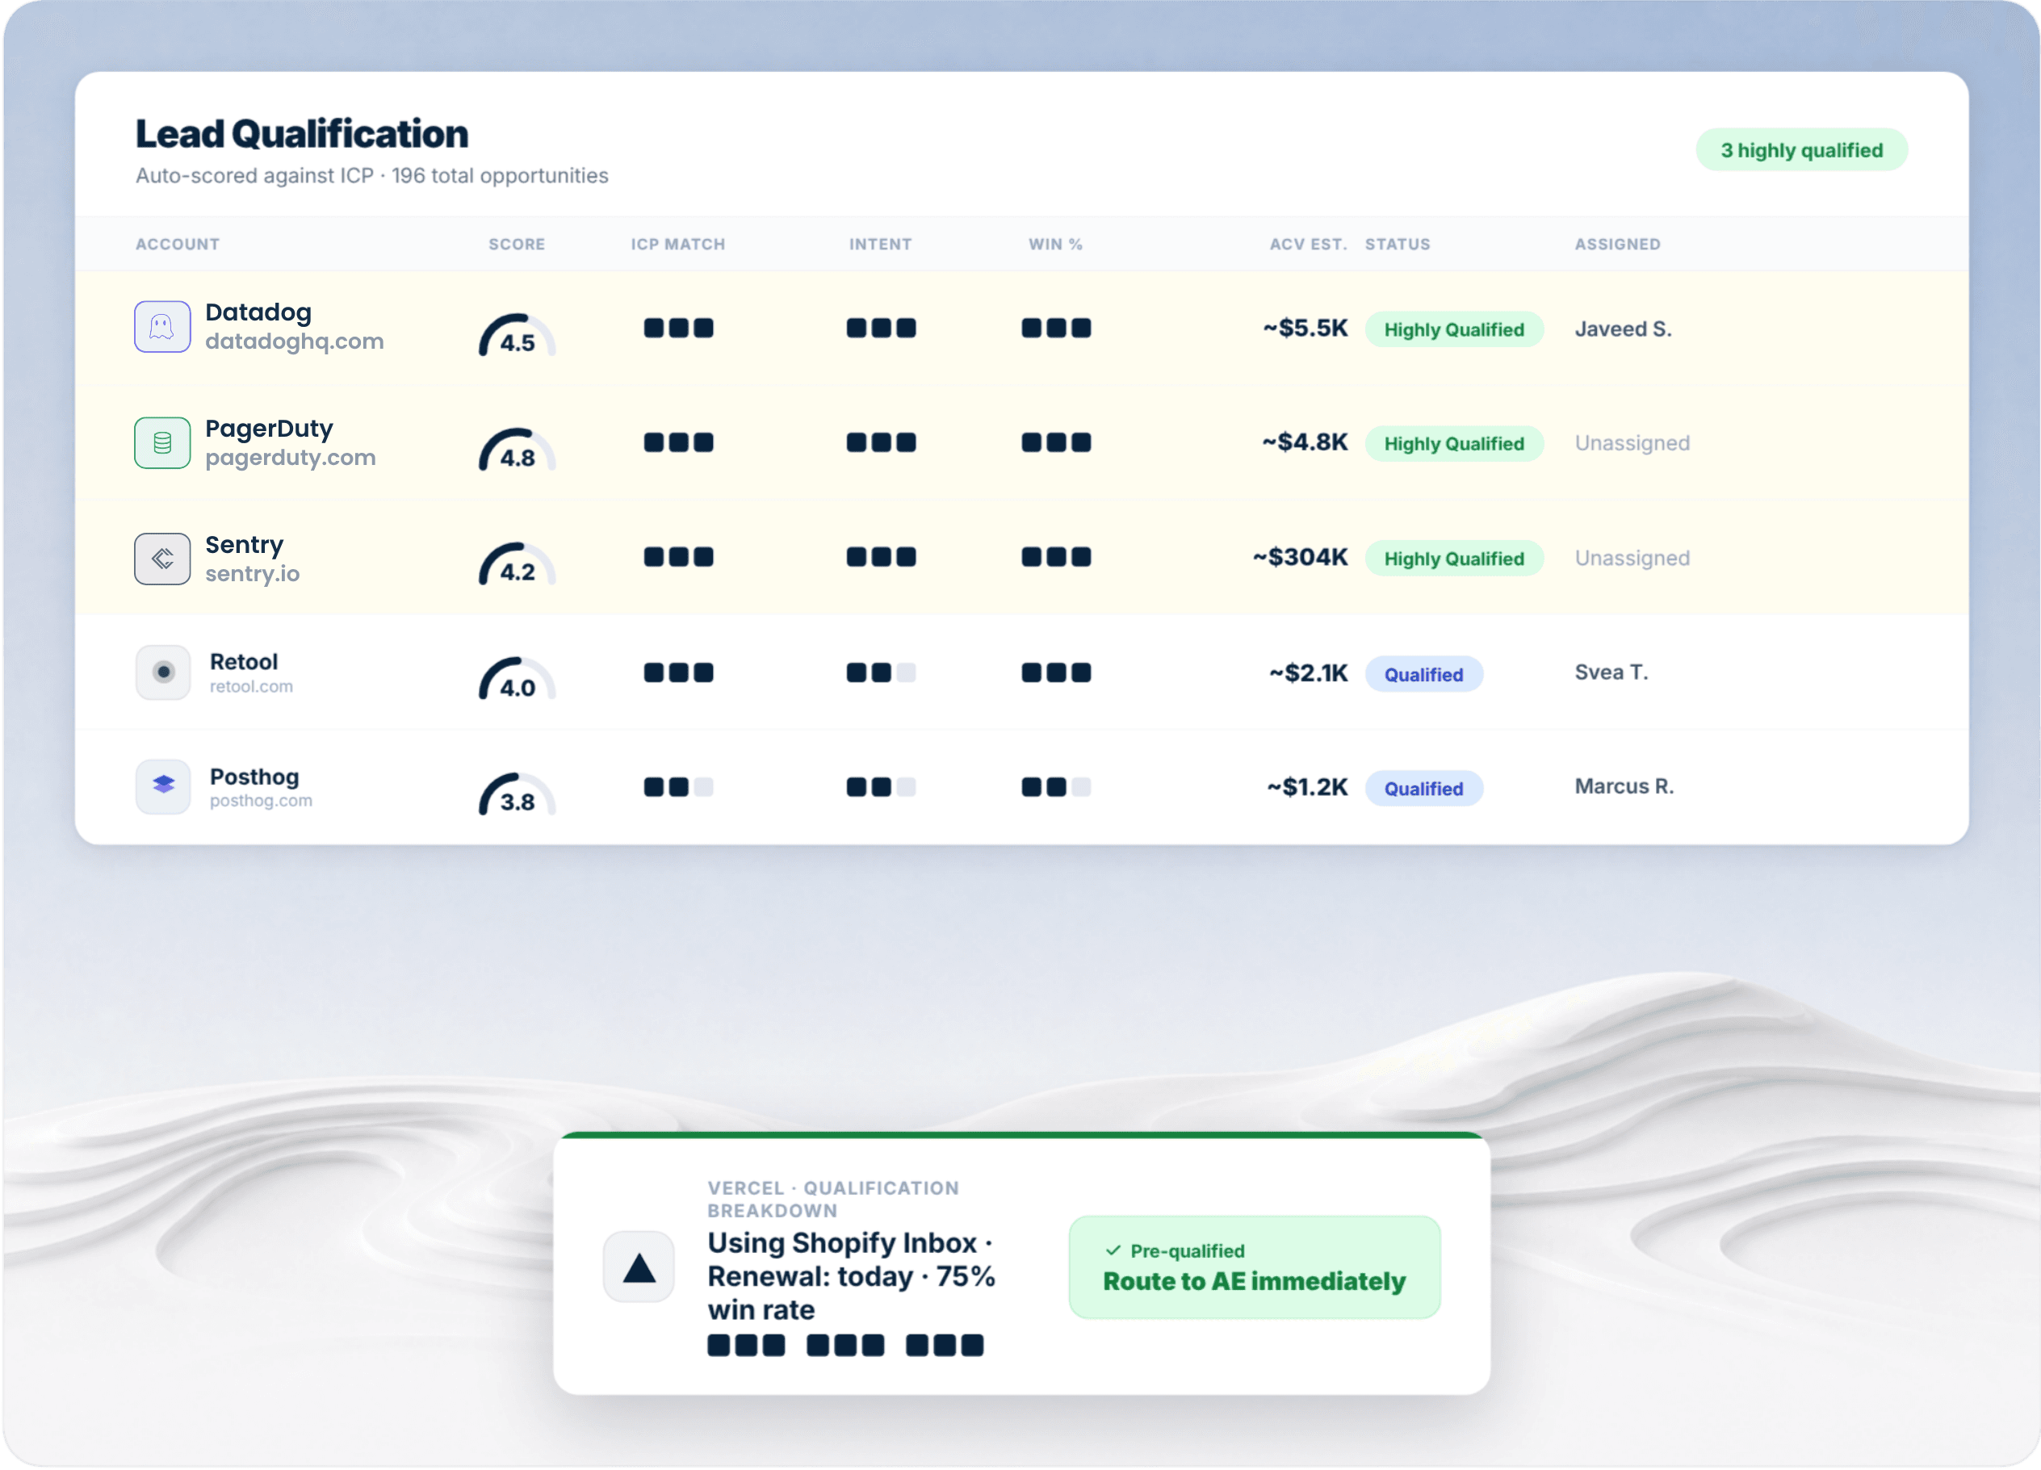Click the Posthog layered logo icon
The image size is (2041, 1470).
point(163,786)
